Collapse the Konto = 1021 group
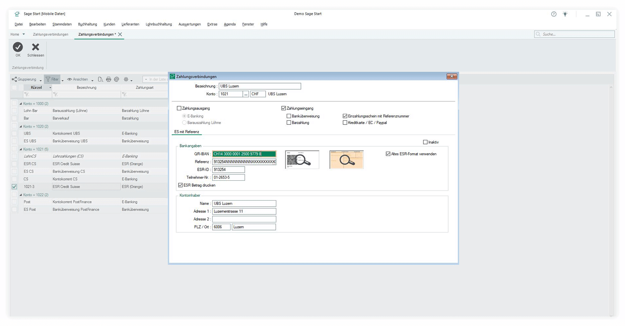Screen dimensions: 625x326 click(21, 149)
